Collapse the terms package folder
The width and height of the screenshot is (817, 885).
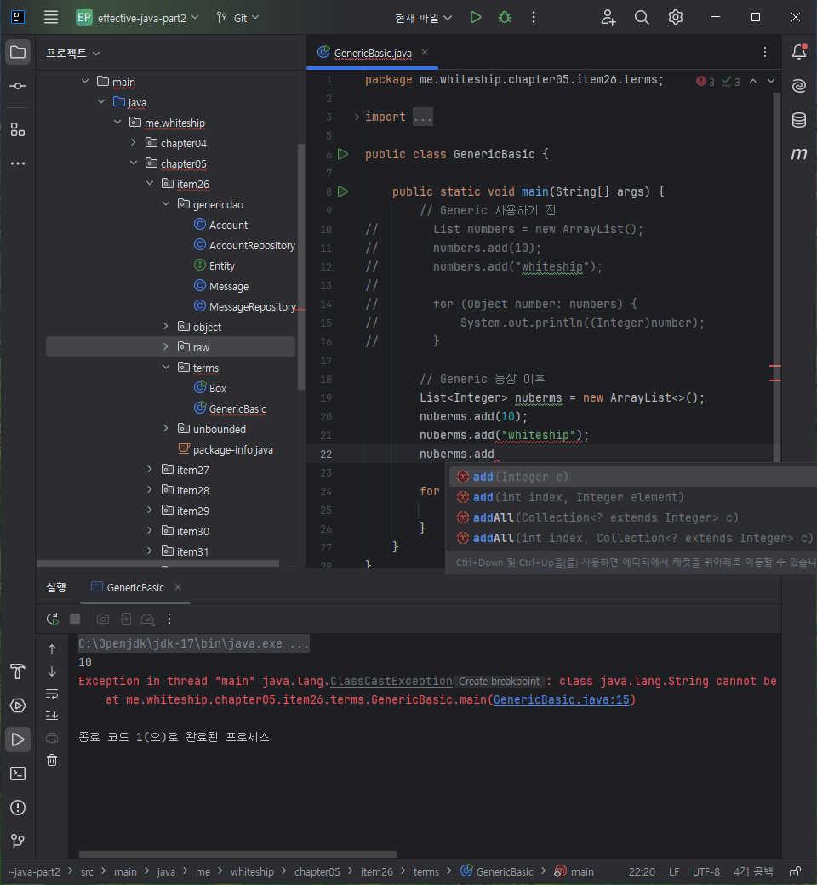pos(165,367)
